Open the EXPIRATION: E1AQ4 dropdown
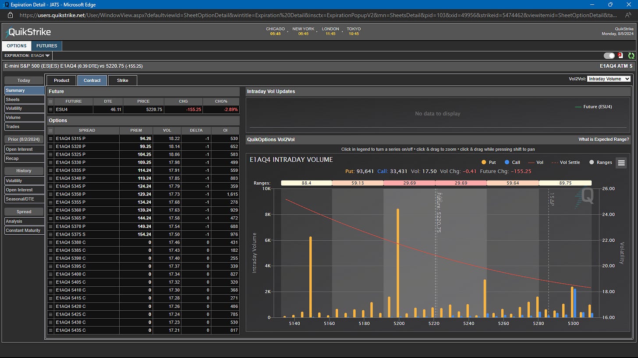 coord(28,56)
